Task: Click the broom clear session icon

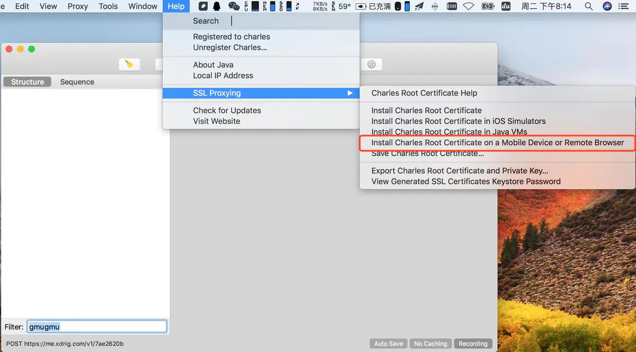Action: click(x=129, y=64)
